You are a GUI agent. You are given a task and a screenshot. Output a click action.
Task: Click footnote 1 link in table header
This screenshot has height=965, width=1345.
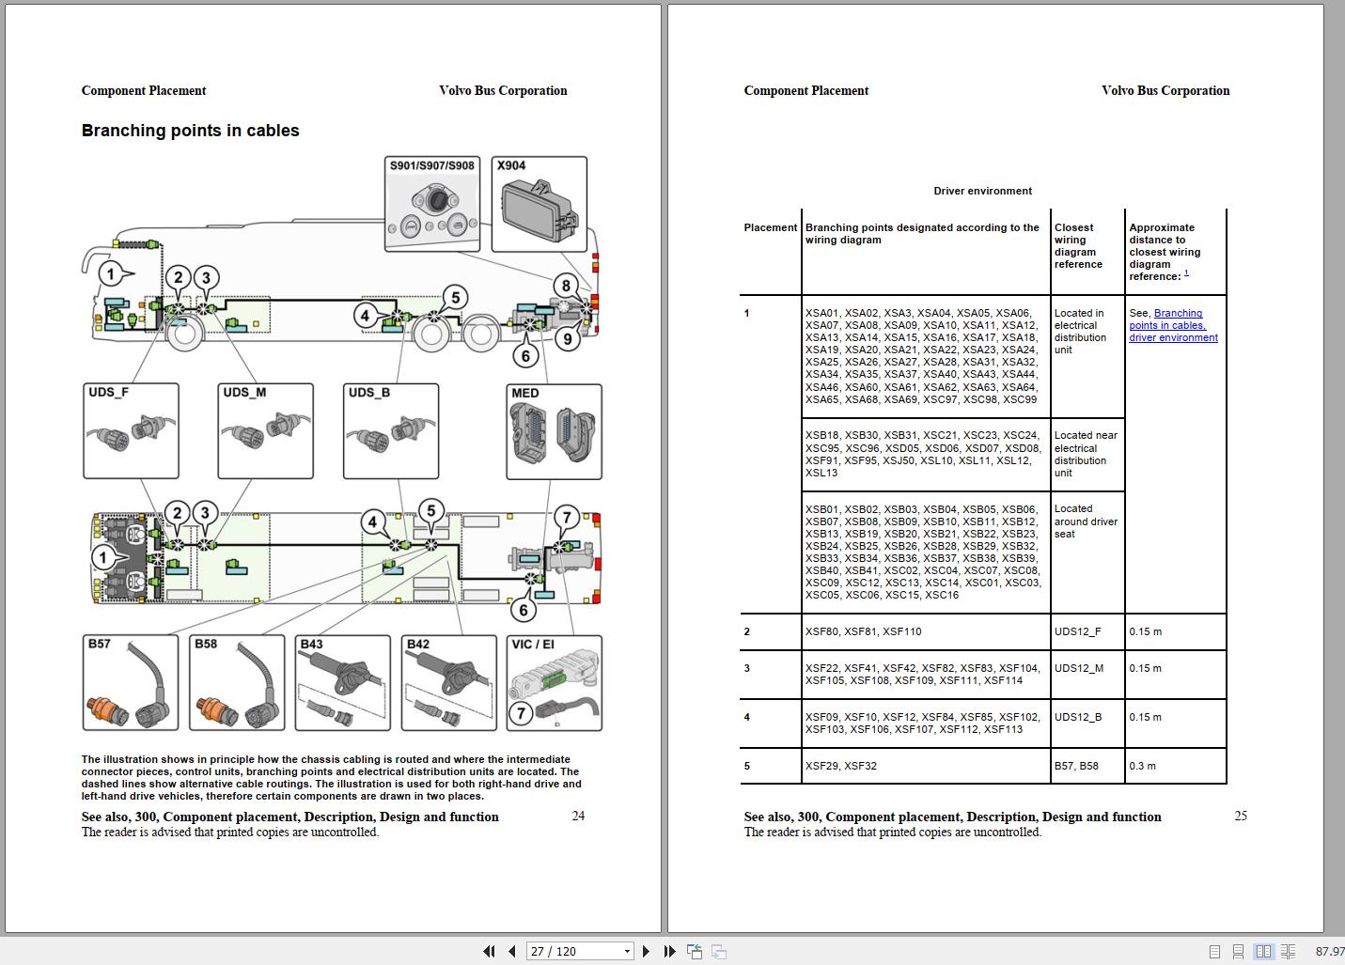point(1186,273)
